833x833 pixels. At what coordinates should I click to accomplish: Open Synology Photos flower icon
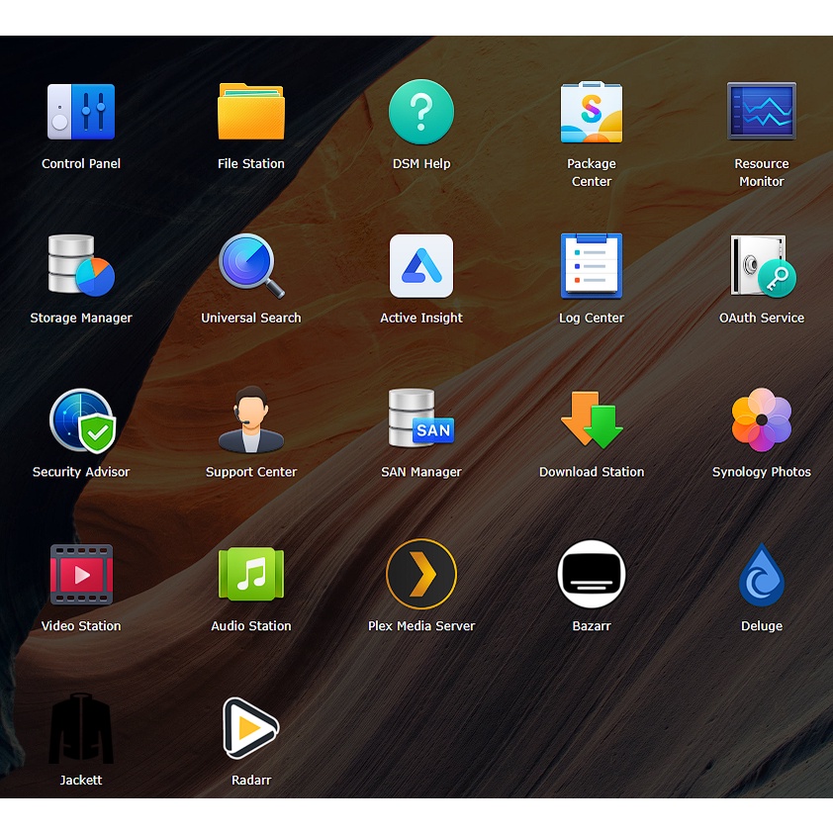[x=762, y=419]
